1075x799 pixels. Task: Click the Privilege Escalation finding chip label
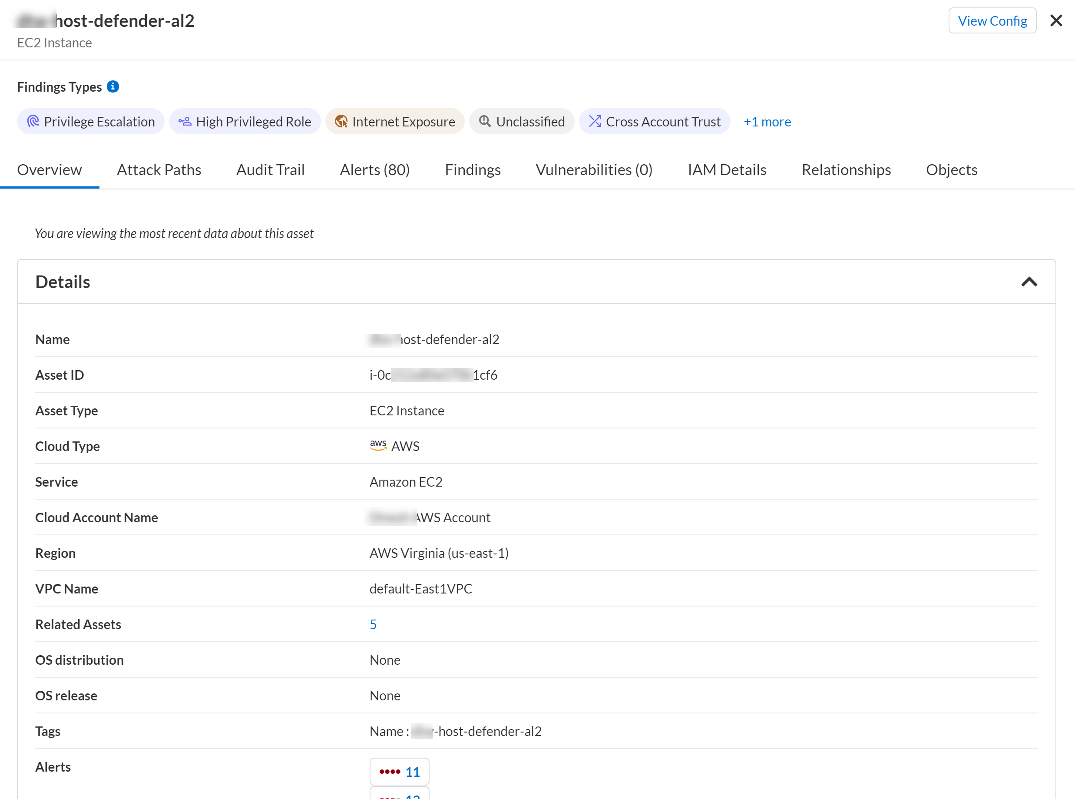(99, 121)
